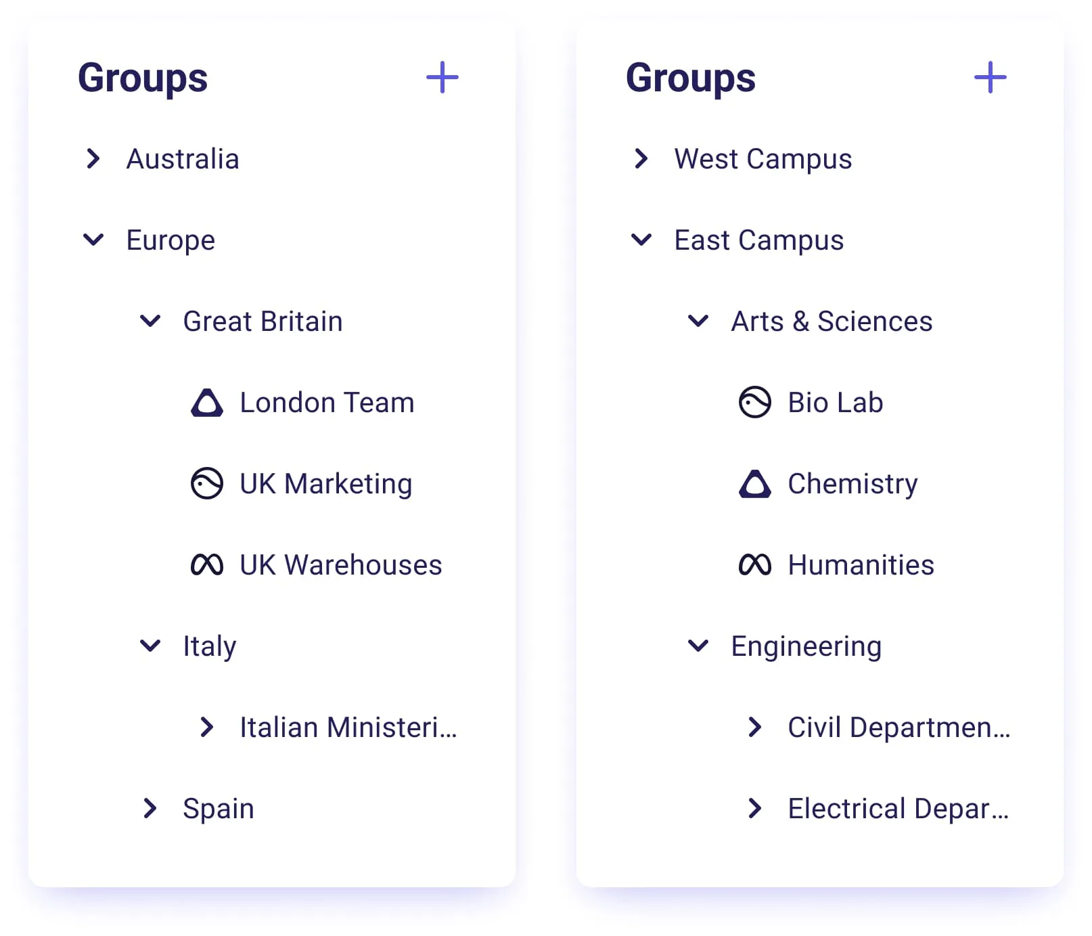This screenshot has width=1092, height=936.
Task: Click the plus icon above Australia
Action: 442,77
